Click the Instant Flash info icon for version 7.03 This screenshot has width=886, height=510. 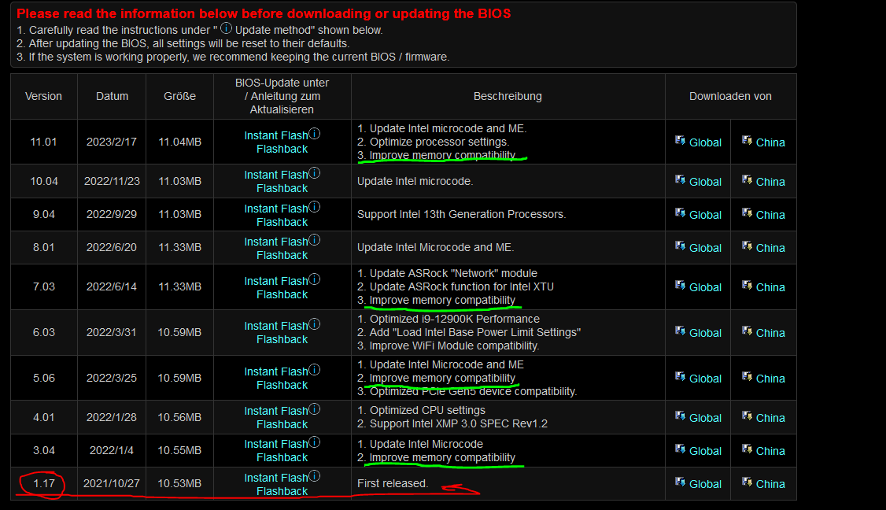point(315,279)
